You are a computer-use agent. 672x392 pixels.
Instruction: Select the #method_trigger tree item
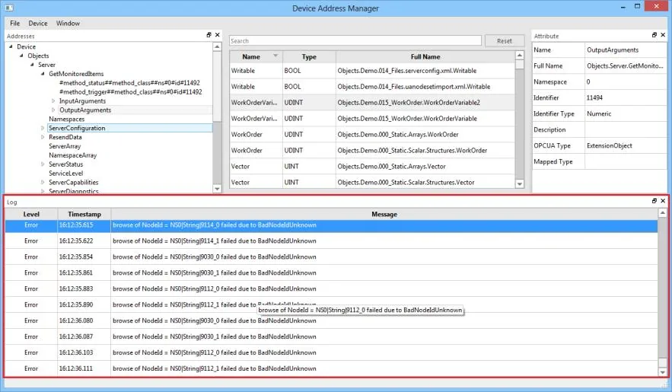click(x=130, y=91)
